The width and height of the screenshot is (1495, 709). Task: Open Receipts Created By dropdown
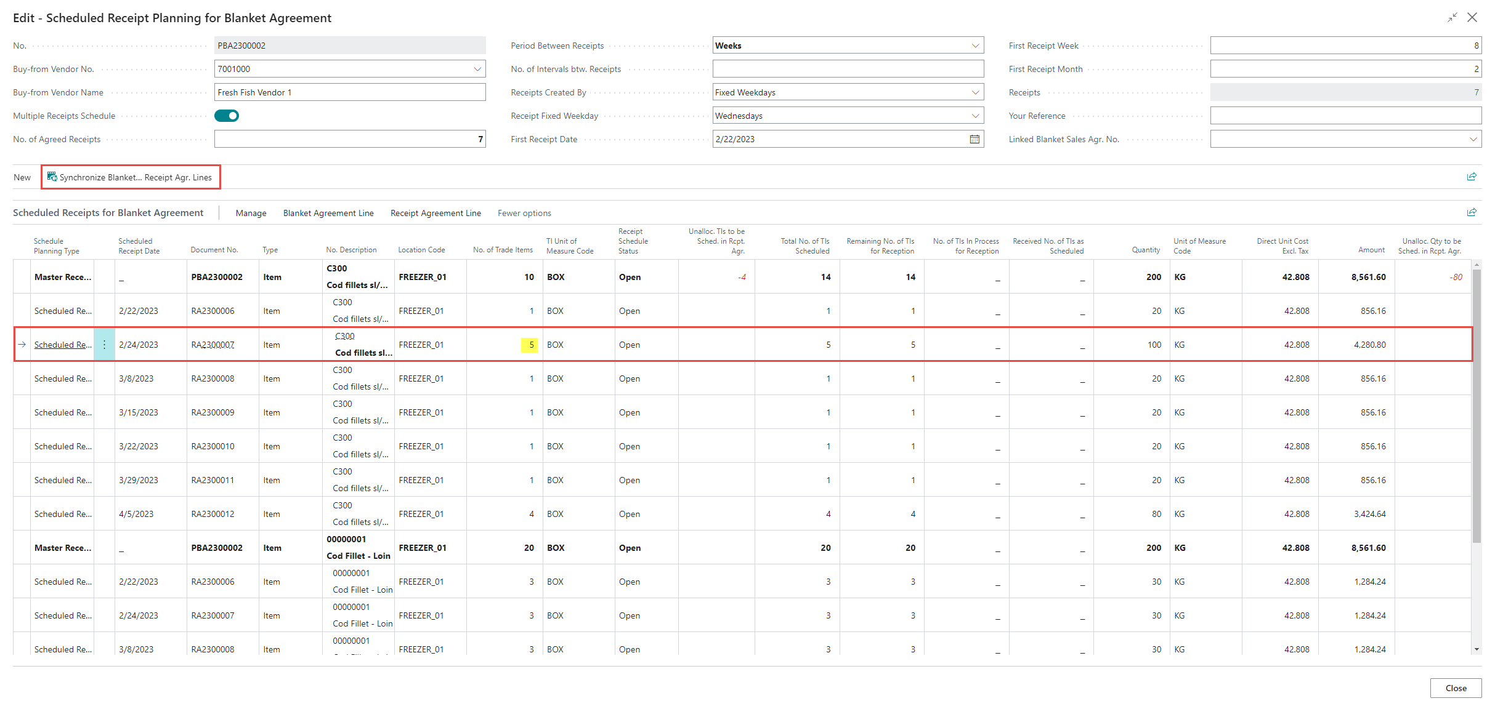(x=975, y=92)
